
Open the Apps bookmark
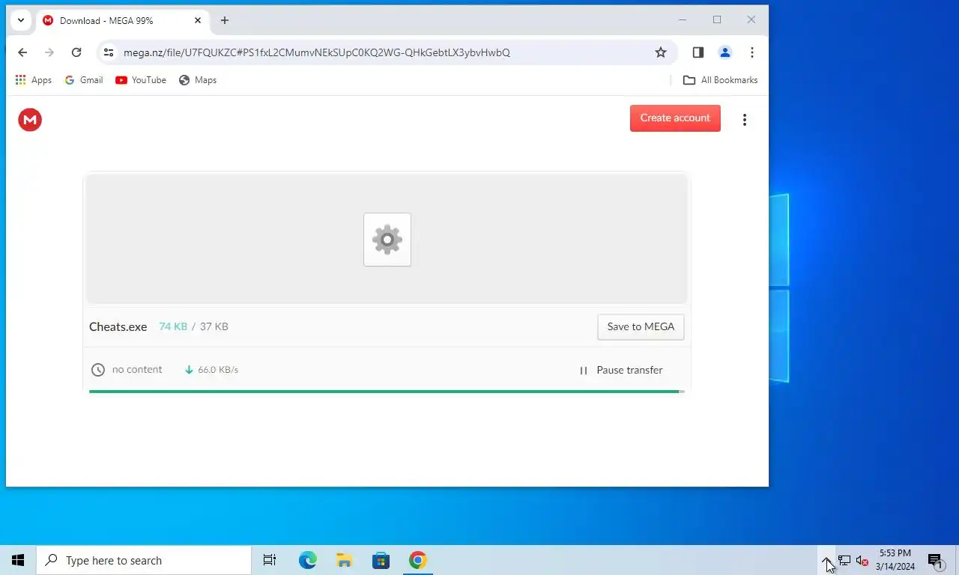tap(34, 80)
